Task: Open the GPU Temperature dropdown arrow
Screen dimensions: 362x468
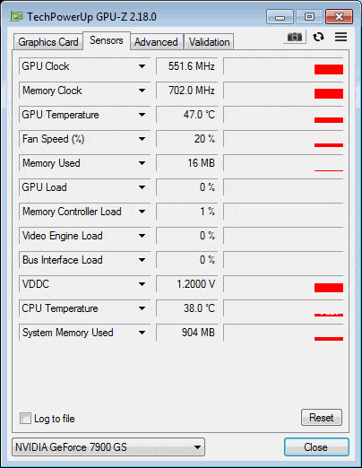Action: click(142, 115)
